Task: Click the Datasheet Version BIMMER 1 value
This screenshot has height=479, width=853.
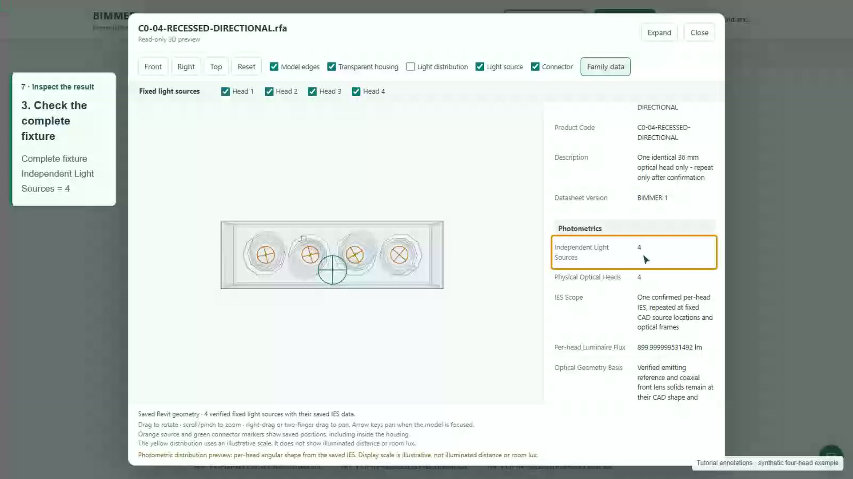Action: 652,198
